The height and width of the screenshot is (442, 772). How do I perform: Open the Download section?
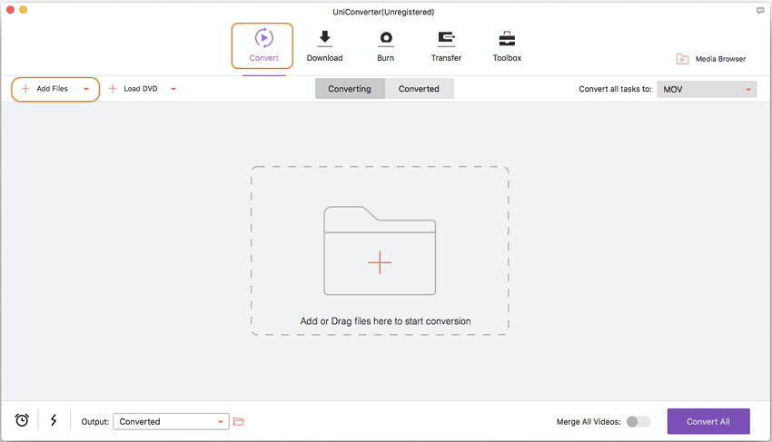pyautogui.click(x=324, y=45)
